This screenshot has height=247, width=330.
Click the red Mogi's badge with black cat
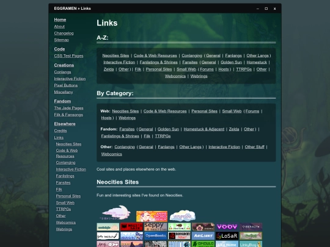tap(132, 227)
